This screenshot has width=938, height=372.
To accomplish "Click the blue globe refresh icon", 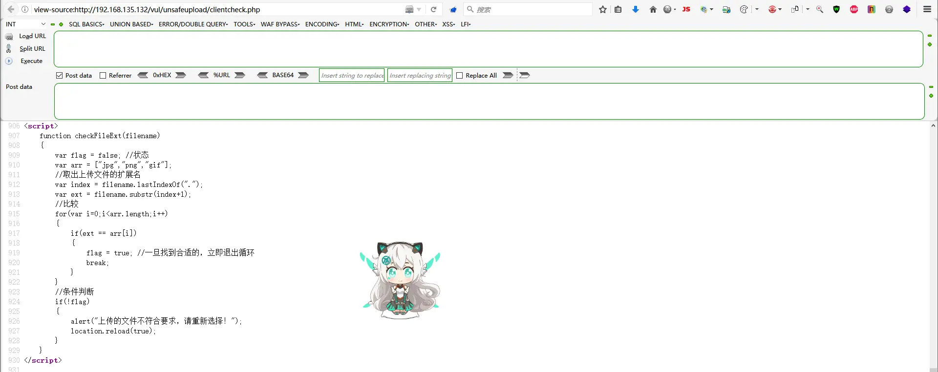I will tap(704, 9).
